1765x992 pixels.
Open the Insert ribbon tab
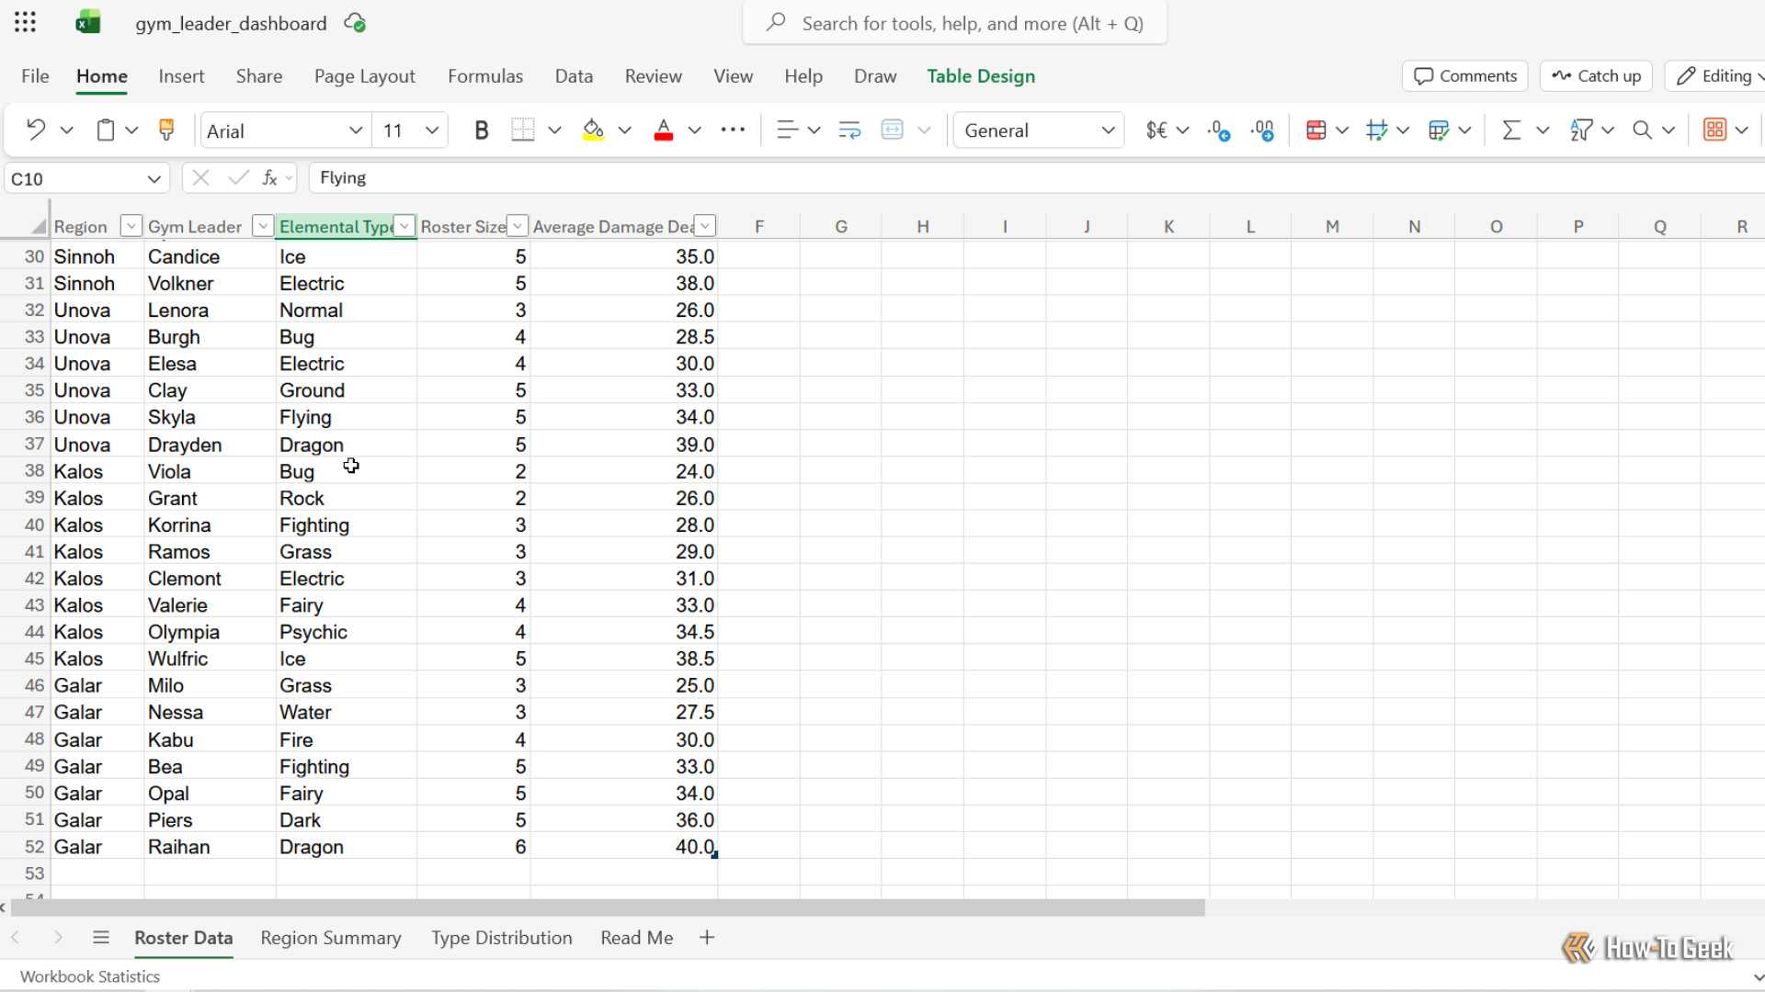(181, 76)
